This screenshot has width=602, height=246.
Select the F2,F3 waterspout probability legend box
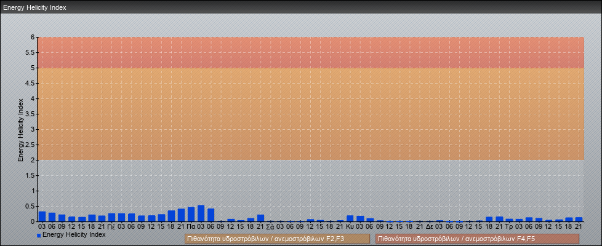click(x=277, y=239)
